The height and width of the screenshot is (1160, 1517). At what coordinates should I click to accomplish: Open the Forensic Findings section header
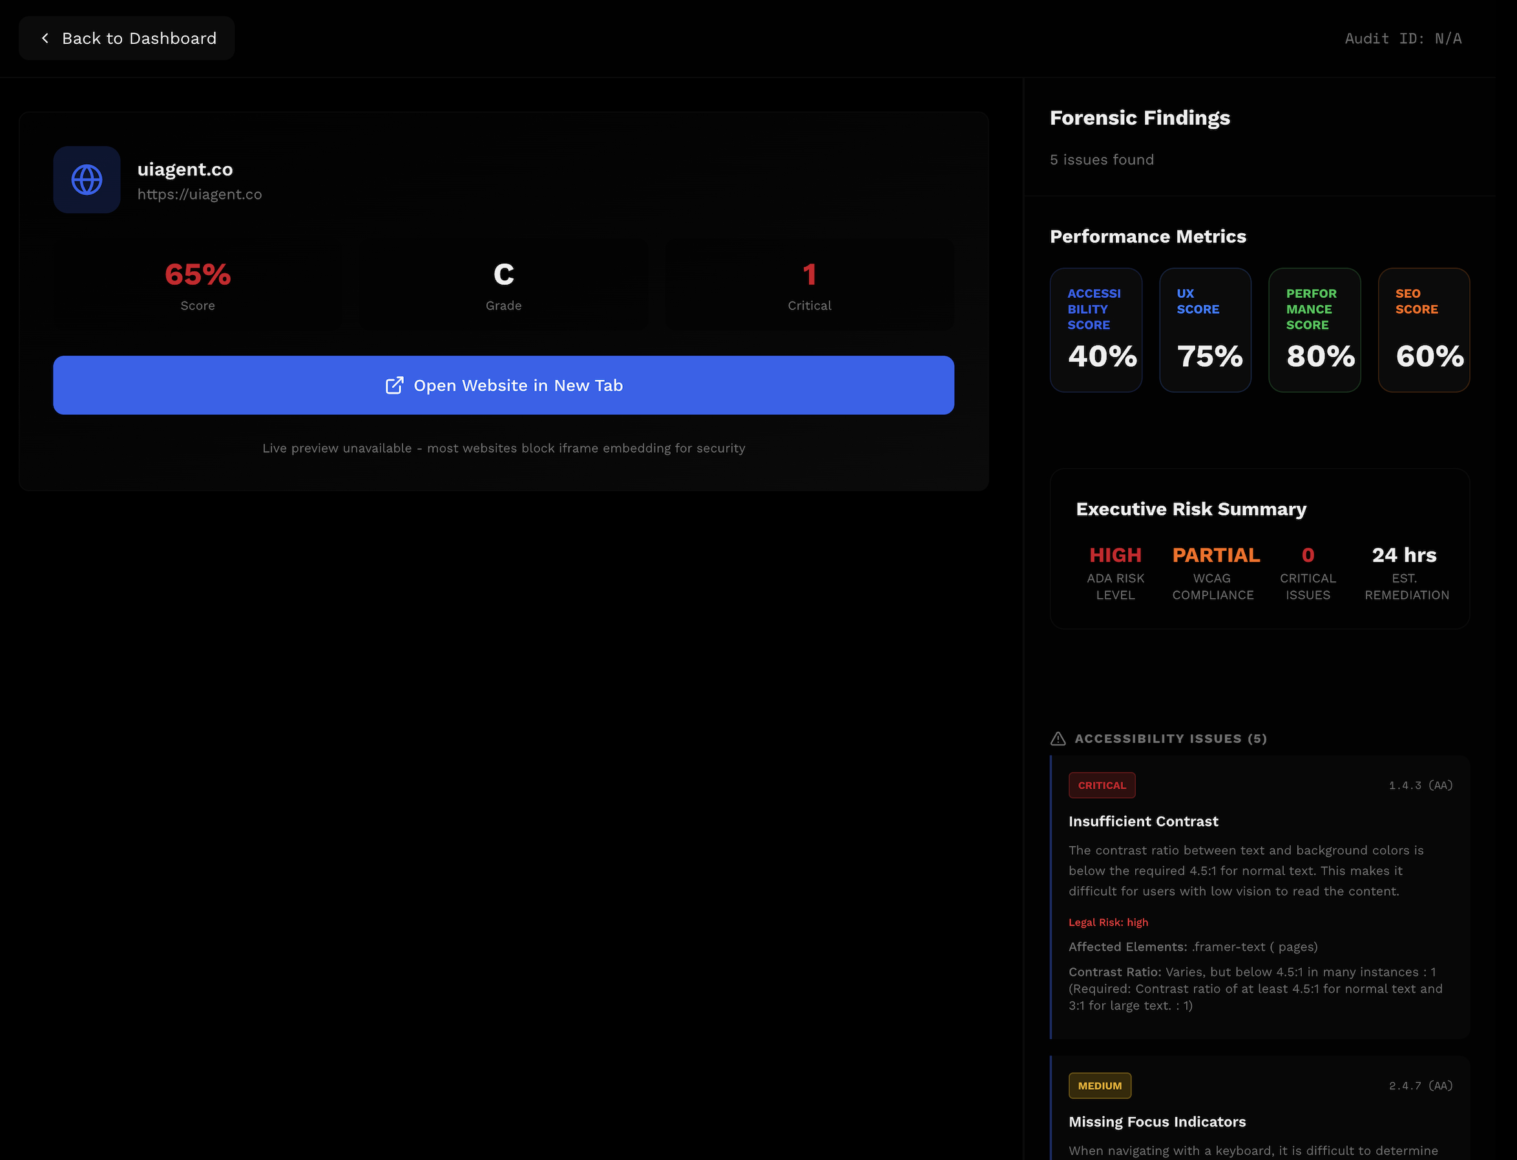[x=1139, y=118]
